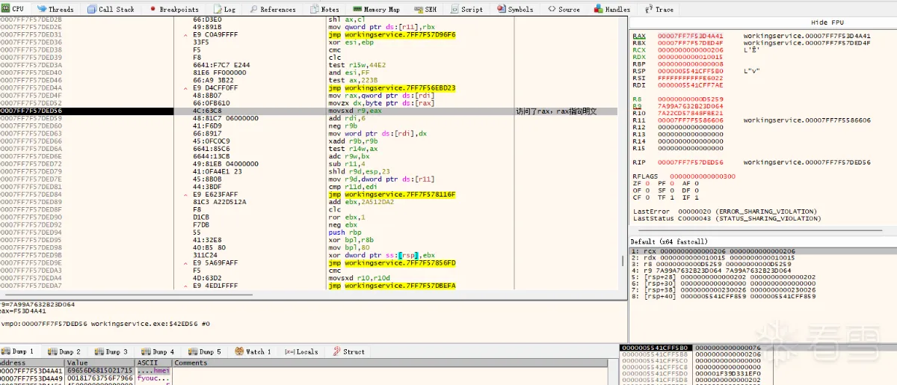Click the Call Stack tab icon
This screenshot has height=385, width=897.
92,9
